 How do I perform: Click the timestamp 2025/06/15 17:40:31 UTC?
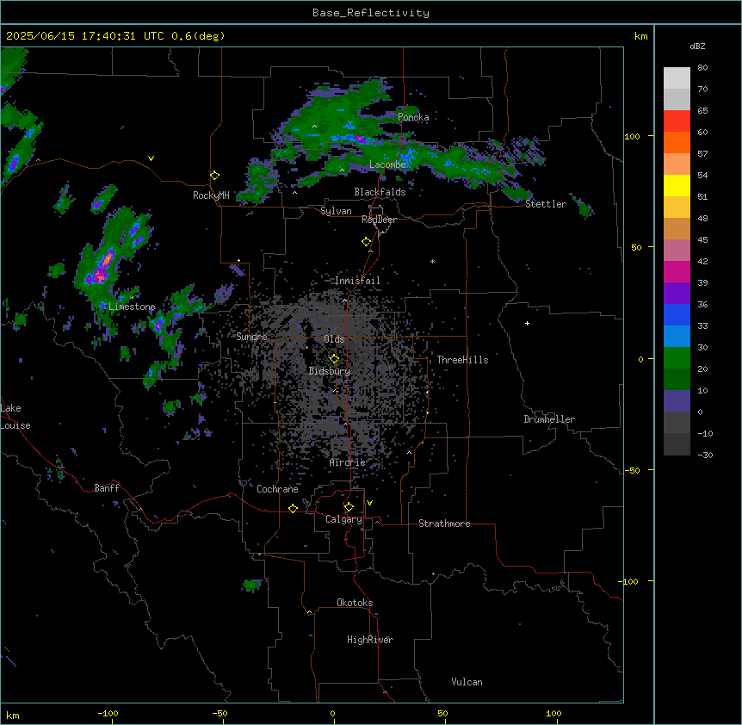pos(84,36)
